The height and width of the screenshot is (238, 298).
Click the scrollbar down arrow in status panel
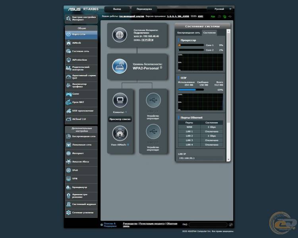(x=228, y=159)
